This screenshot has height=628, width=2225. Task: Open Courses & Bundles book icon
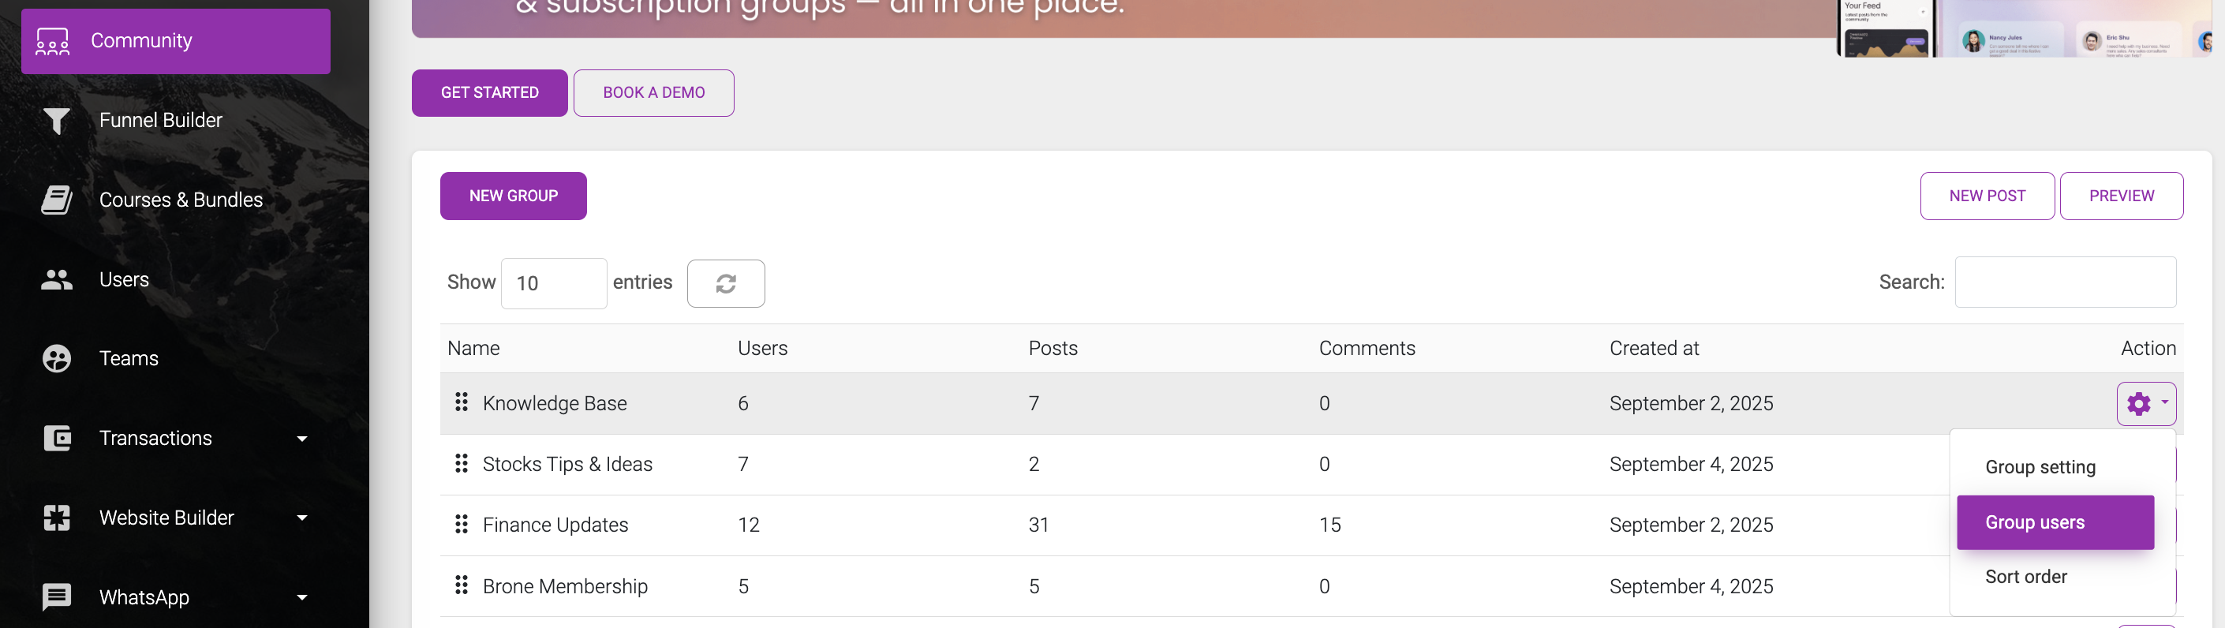(x=57, y=200)
